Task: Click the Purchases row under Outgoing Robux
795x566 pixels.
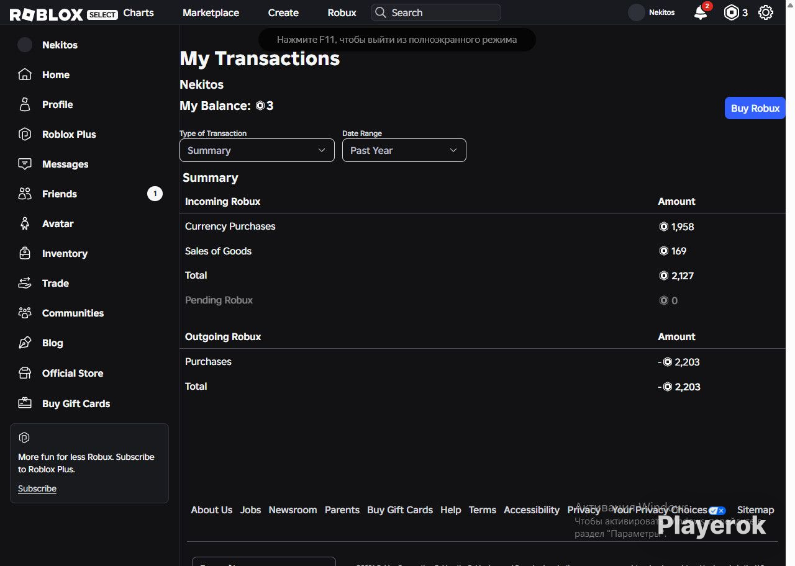Action: coord(208,362)
